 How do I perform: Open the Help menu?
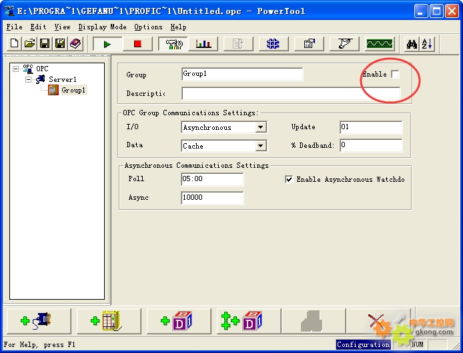(178, 27)
